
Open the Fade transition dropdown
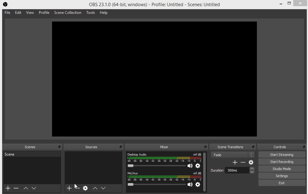(x=233, y=155)
